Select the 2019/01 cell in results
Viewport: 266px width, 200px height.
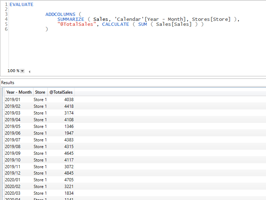13,100
